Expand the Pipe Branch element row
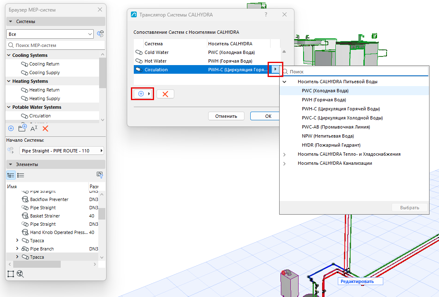 (x=17, y=249)
